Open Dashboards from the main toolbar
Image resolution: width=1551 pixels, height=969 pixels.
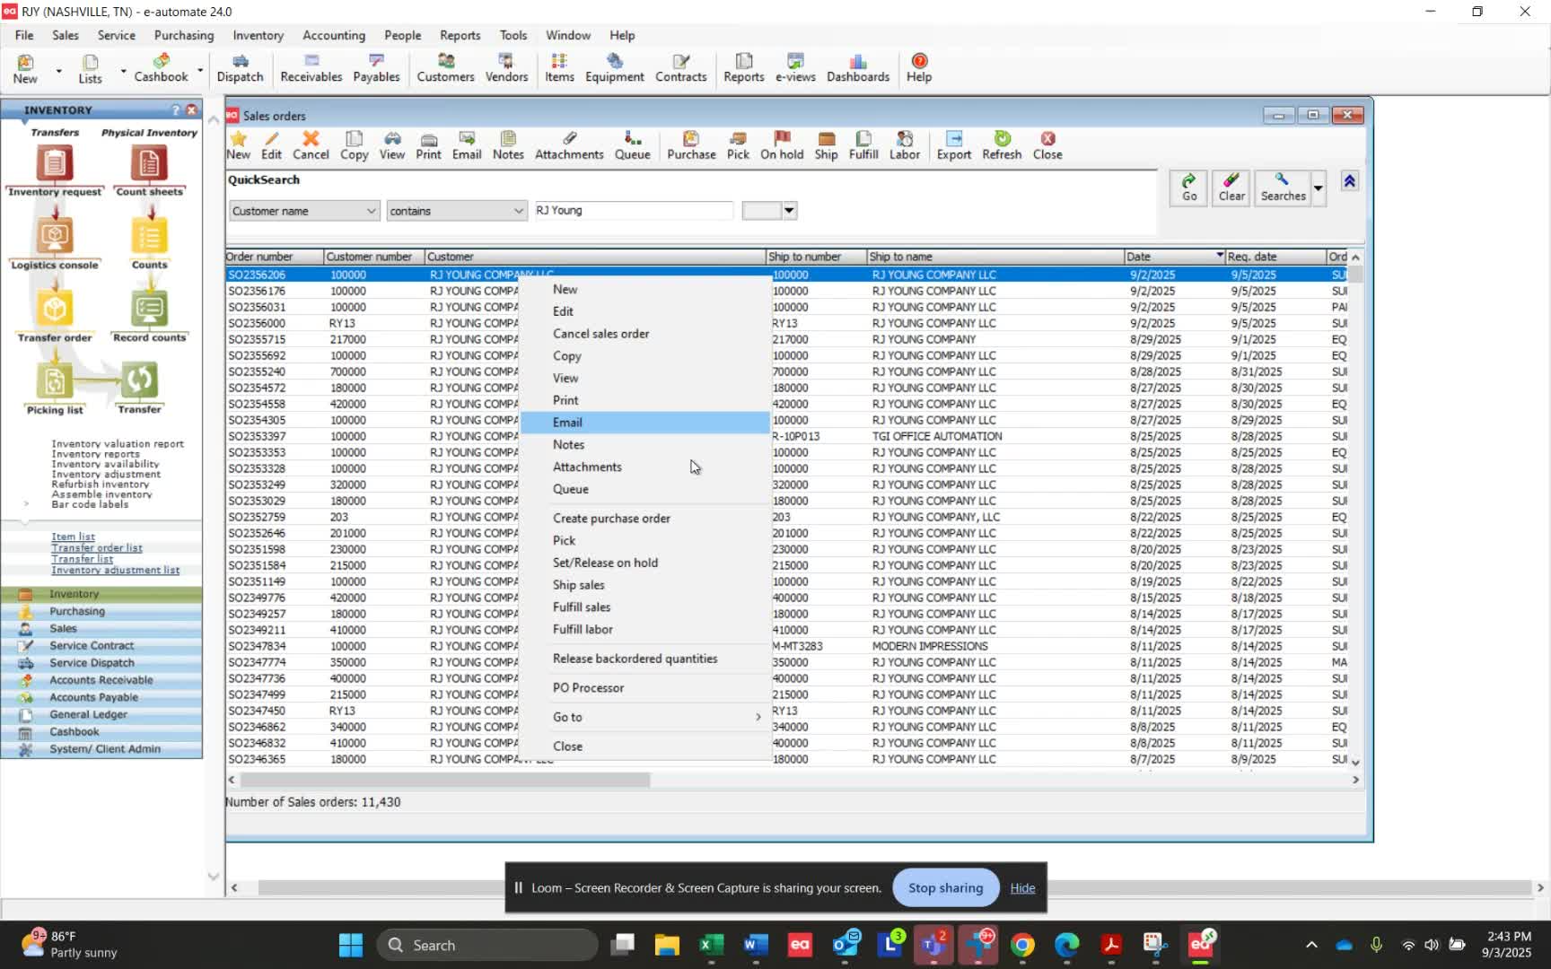click(x=858, y=68)
